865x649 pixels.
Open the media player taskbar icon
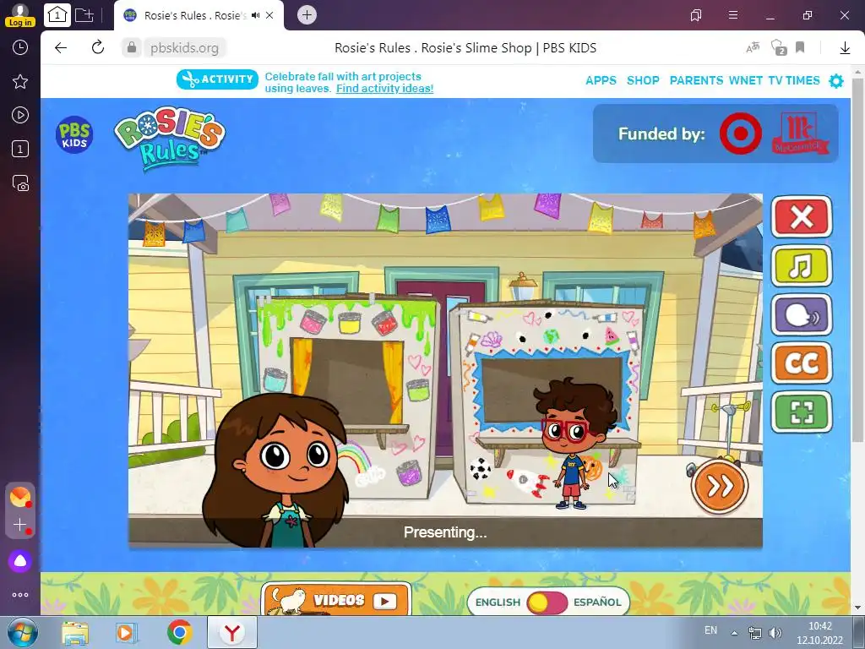point(127,633)
